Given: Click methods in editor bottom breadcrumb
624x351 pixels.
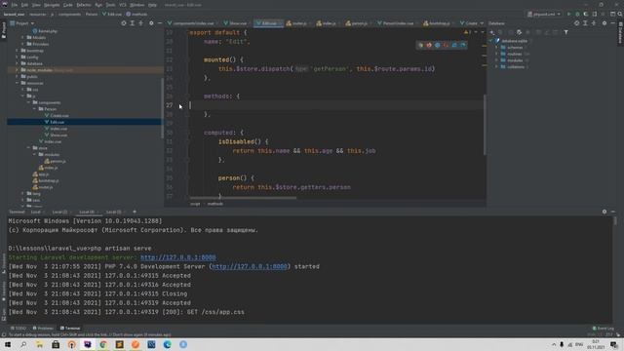Looking at the screenshot, I should [x=214, y=204].
